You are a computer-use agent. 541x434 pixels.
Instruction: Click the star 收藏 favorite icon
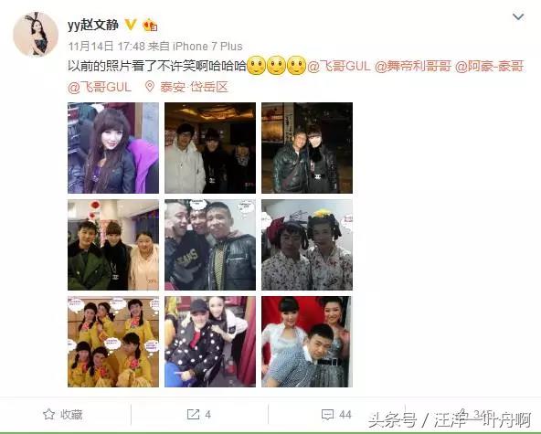click(48, 414)
